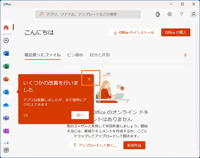This screenshot has width=200, height=158.
Task: Click the magnifier search icon
Action: point(41,14)
